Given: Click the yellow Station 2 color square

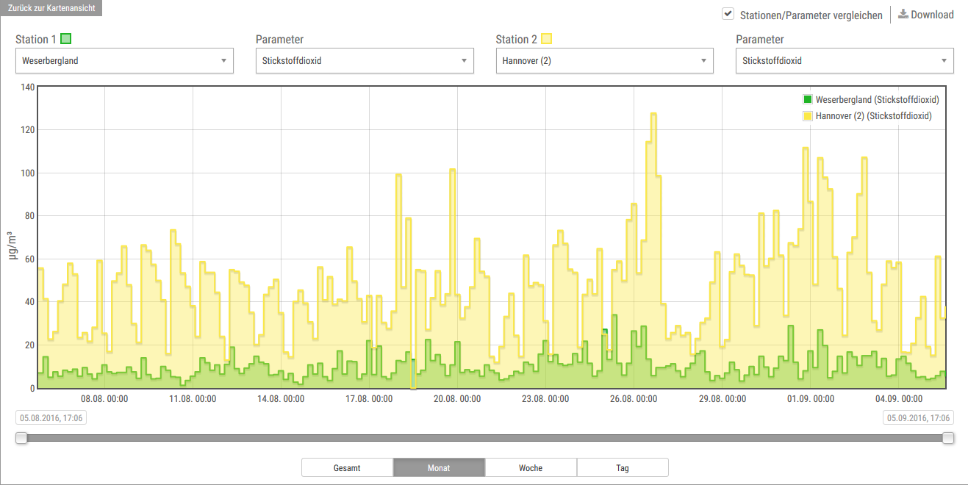Looking at the screenshot, I should click(x=547, y=39).
